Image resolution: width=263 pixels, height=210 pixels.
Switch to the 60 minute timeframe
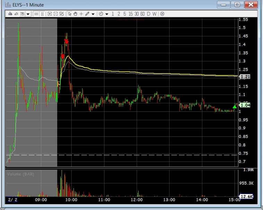click(142, 14)
